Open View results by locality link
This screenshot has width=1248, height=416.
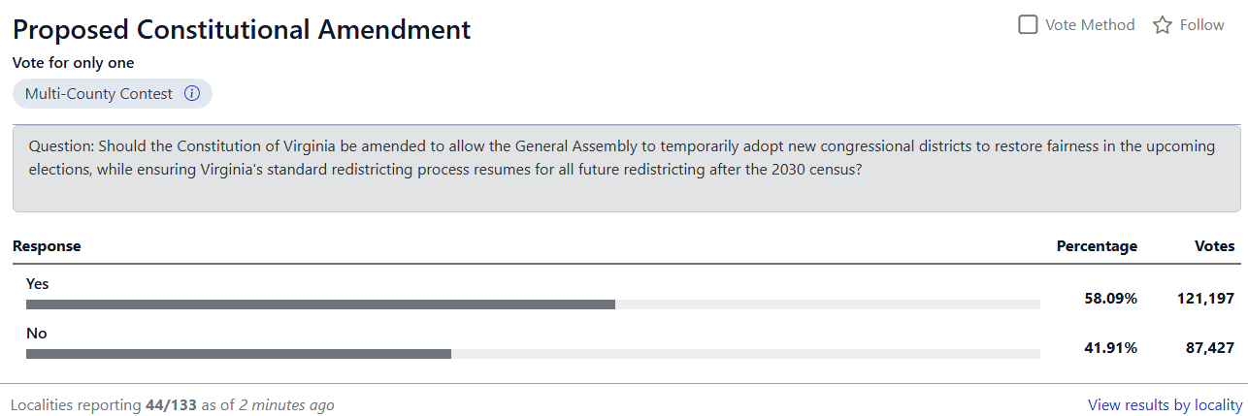click(x=1166, y=404)
